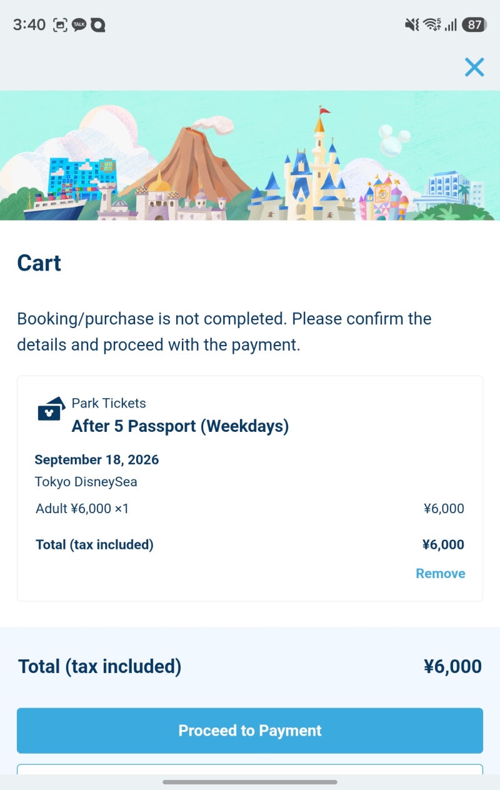Tap the Cart heading
Screen dimensions: 500x790
[x=39, y=263]
